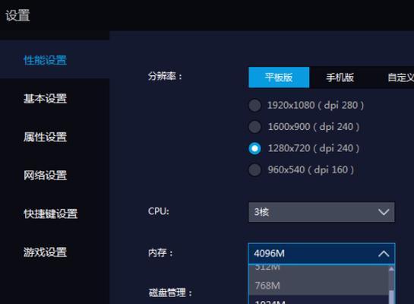Viewport: 414px width, 304px height.
Task: Switch to the 手机版 resolution tab
Action: [340, 78]
